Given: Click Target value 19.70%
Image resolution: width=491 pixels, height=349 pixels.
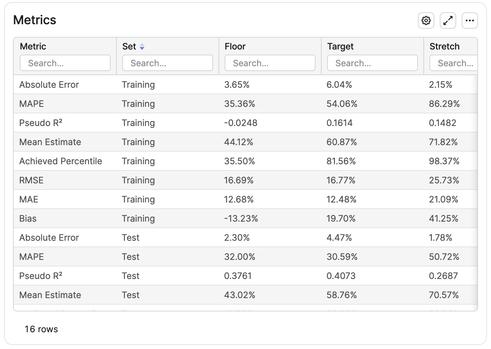Looking at the screenshot, I should tap(341, 219).
